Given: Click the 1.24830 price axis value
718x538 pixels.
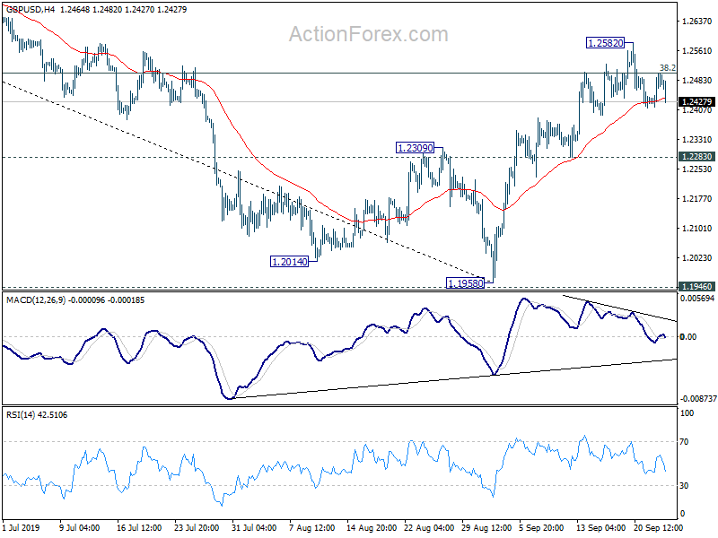Looking at the screenshot, I should (697, 80).
